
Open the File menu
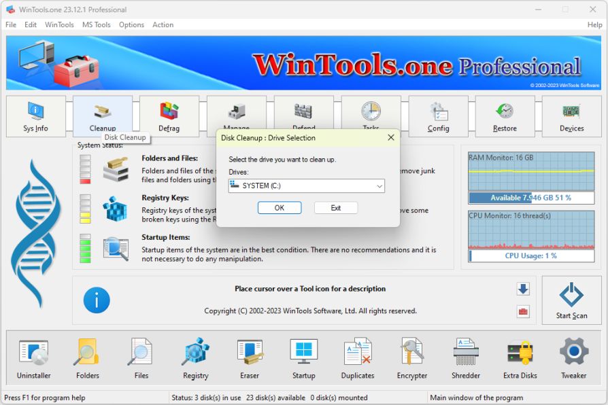tap(11, 25)
